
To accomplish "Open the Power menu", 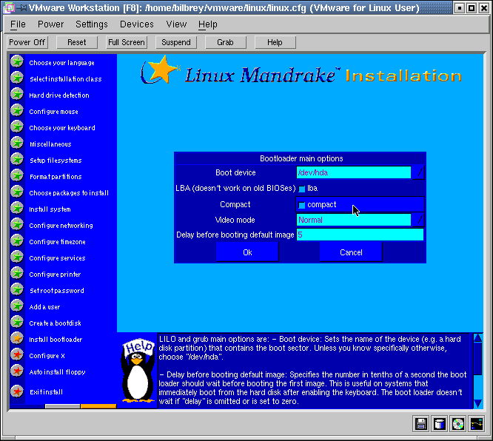I will [50, 24].
